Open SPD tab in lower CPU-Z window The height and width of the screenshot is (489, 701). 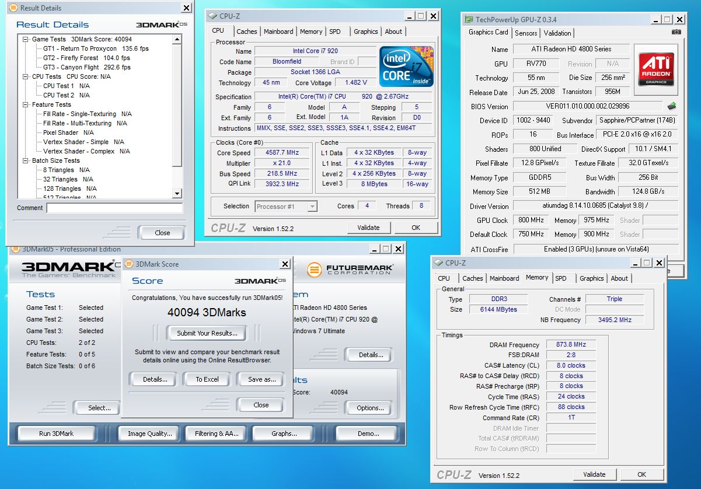[x=561, y=278]
